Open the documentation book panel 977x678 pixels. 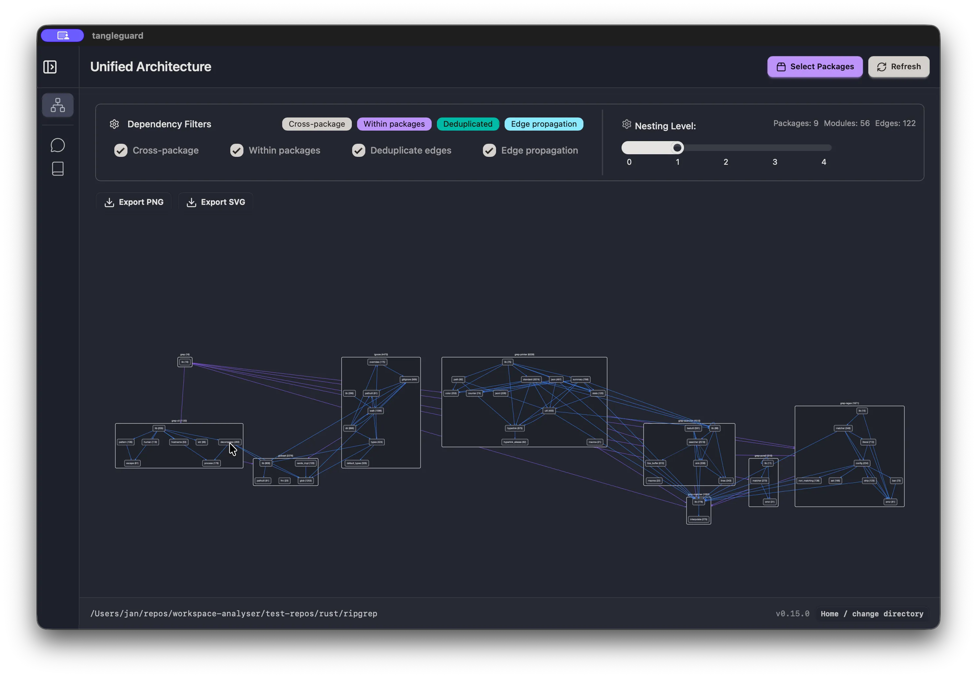coord(58,169)
